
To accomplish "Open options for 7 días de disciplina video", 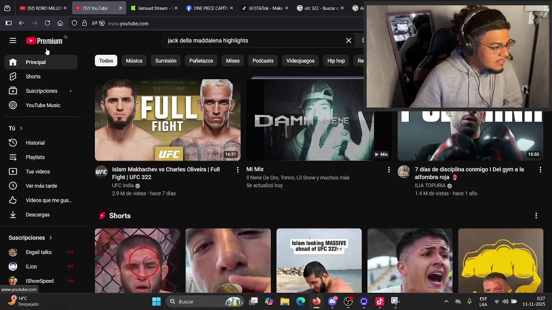I will tap(540, 170).
